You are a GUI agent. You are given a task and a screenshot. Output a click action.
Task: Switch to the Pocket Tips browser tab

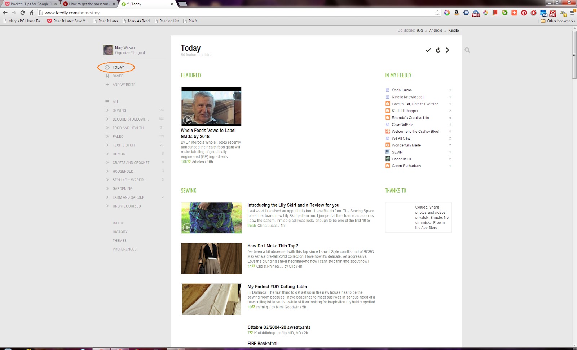(x=30, y=4)
